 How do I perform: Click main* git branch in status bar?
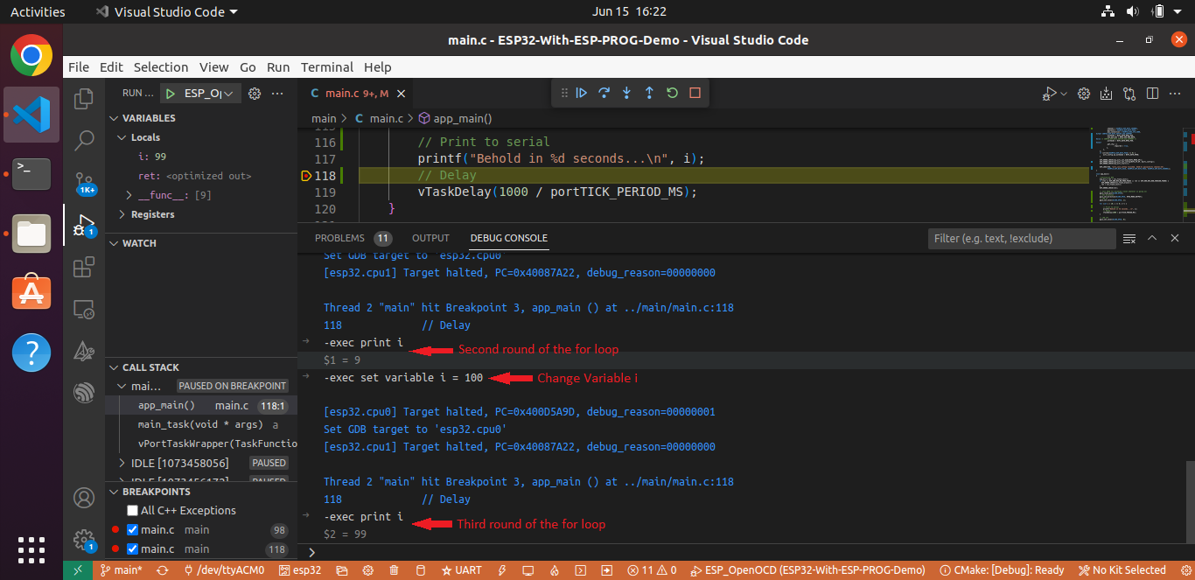[121, 570]
